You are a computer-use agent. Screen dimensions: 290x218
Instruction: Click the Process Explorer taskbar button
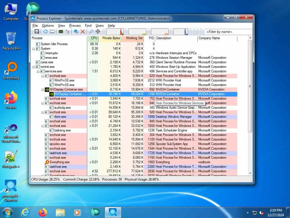113,212
